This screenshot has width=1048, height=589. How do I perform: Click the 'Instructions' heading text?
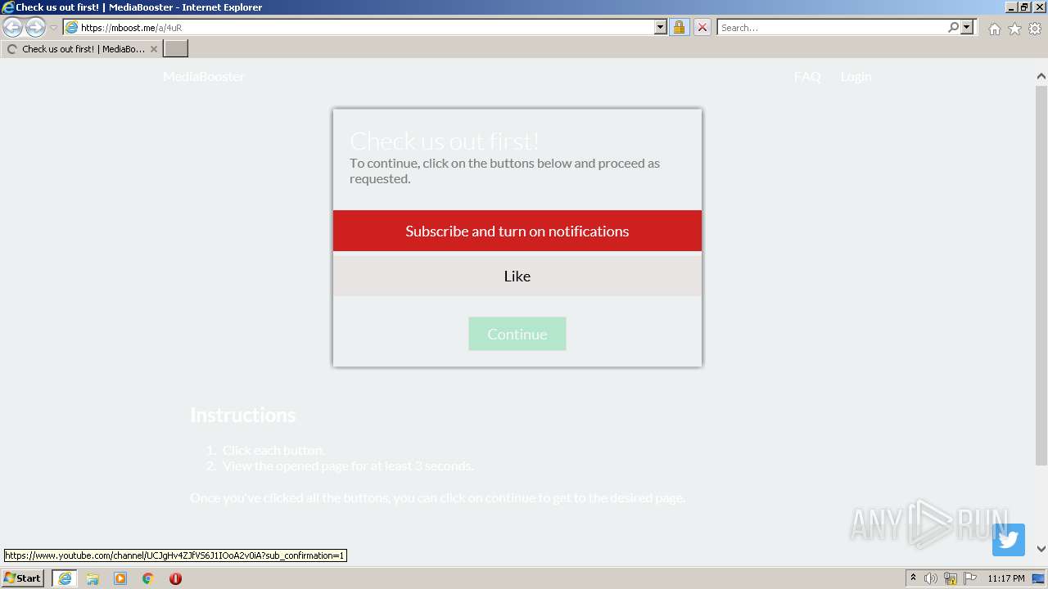[242, 415]
